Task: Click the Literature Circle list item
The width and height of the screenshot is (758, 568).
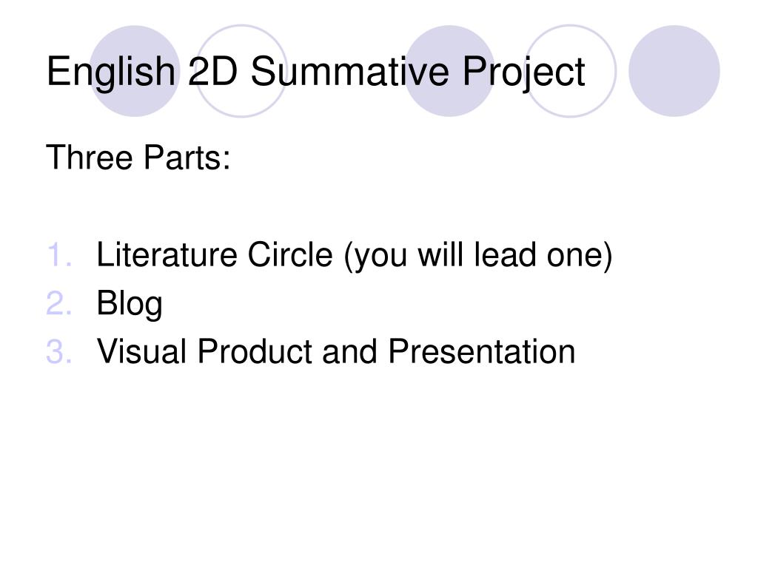Action: click(355, 255)
